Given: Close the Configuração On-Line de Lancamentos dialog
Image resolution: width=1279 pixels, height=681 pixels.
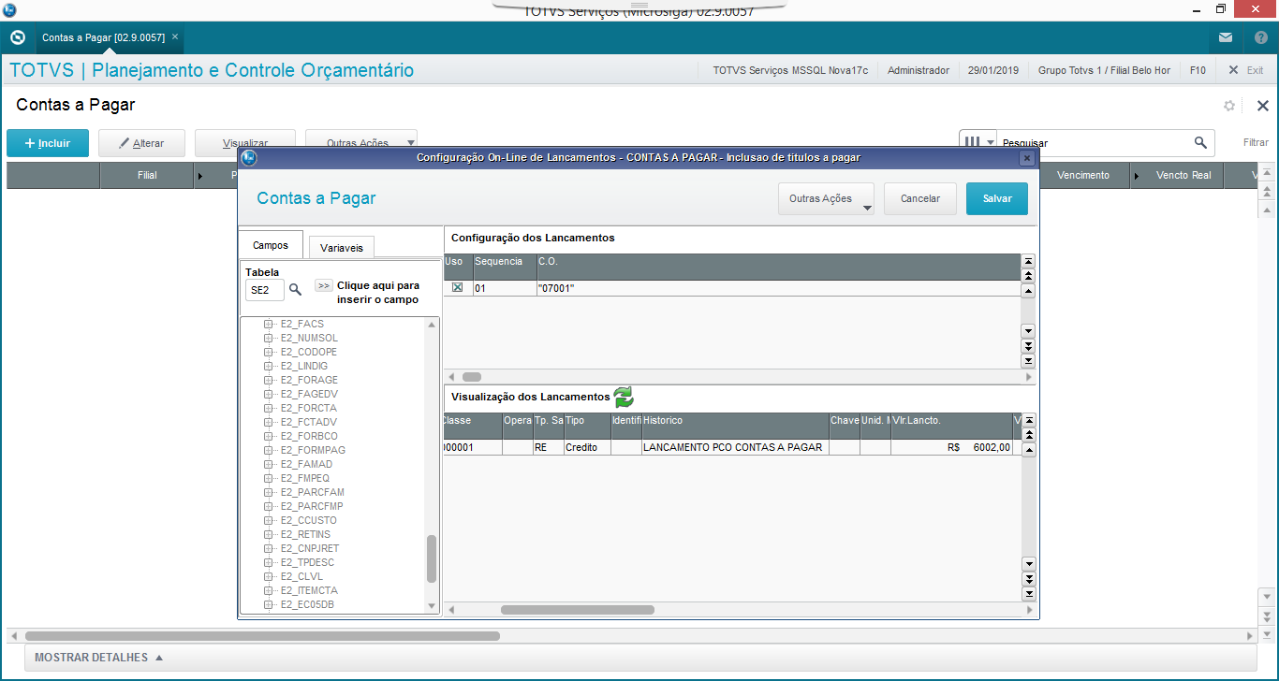Looking at the screenshot, I should coord(1027,158).
